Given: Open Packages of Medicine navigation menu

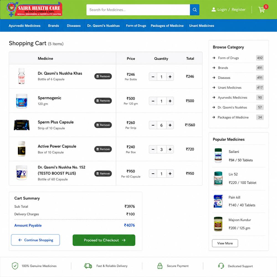Looking at the screenshot, I should tap(167, 25).
